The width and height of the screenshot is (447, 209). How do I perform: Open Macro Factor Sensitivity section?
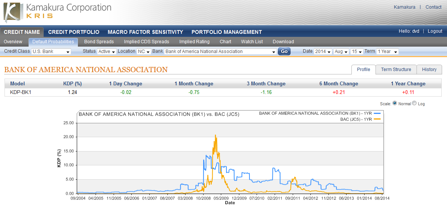pyautogui.click(x=145, y=32)
